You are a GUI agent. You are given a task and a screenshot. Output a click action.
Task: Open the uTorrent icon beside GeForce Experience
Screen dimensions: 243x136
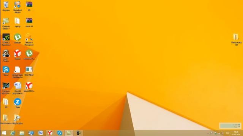(x=17, y=39)
